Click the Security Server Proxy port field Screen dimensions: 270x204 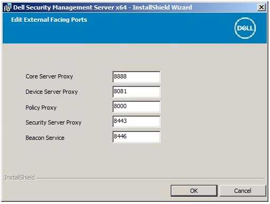click(x=136, y=121)
